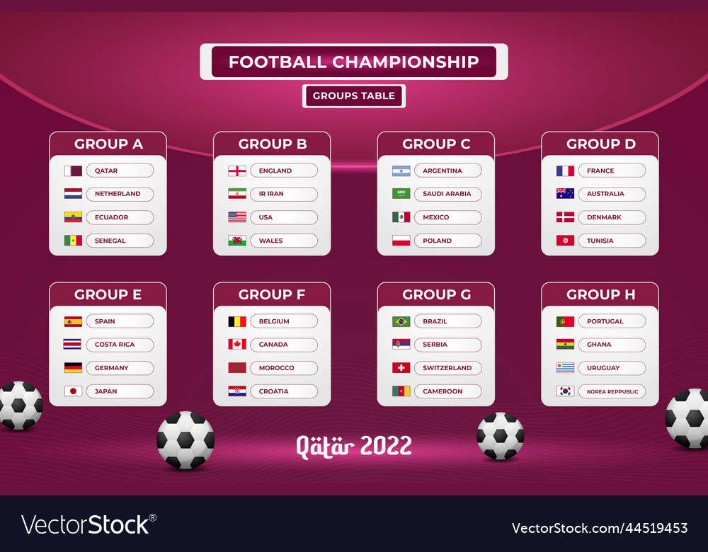708x552 pixels.
Task: Click the Portugal team name pill
Action: 612,321
